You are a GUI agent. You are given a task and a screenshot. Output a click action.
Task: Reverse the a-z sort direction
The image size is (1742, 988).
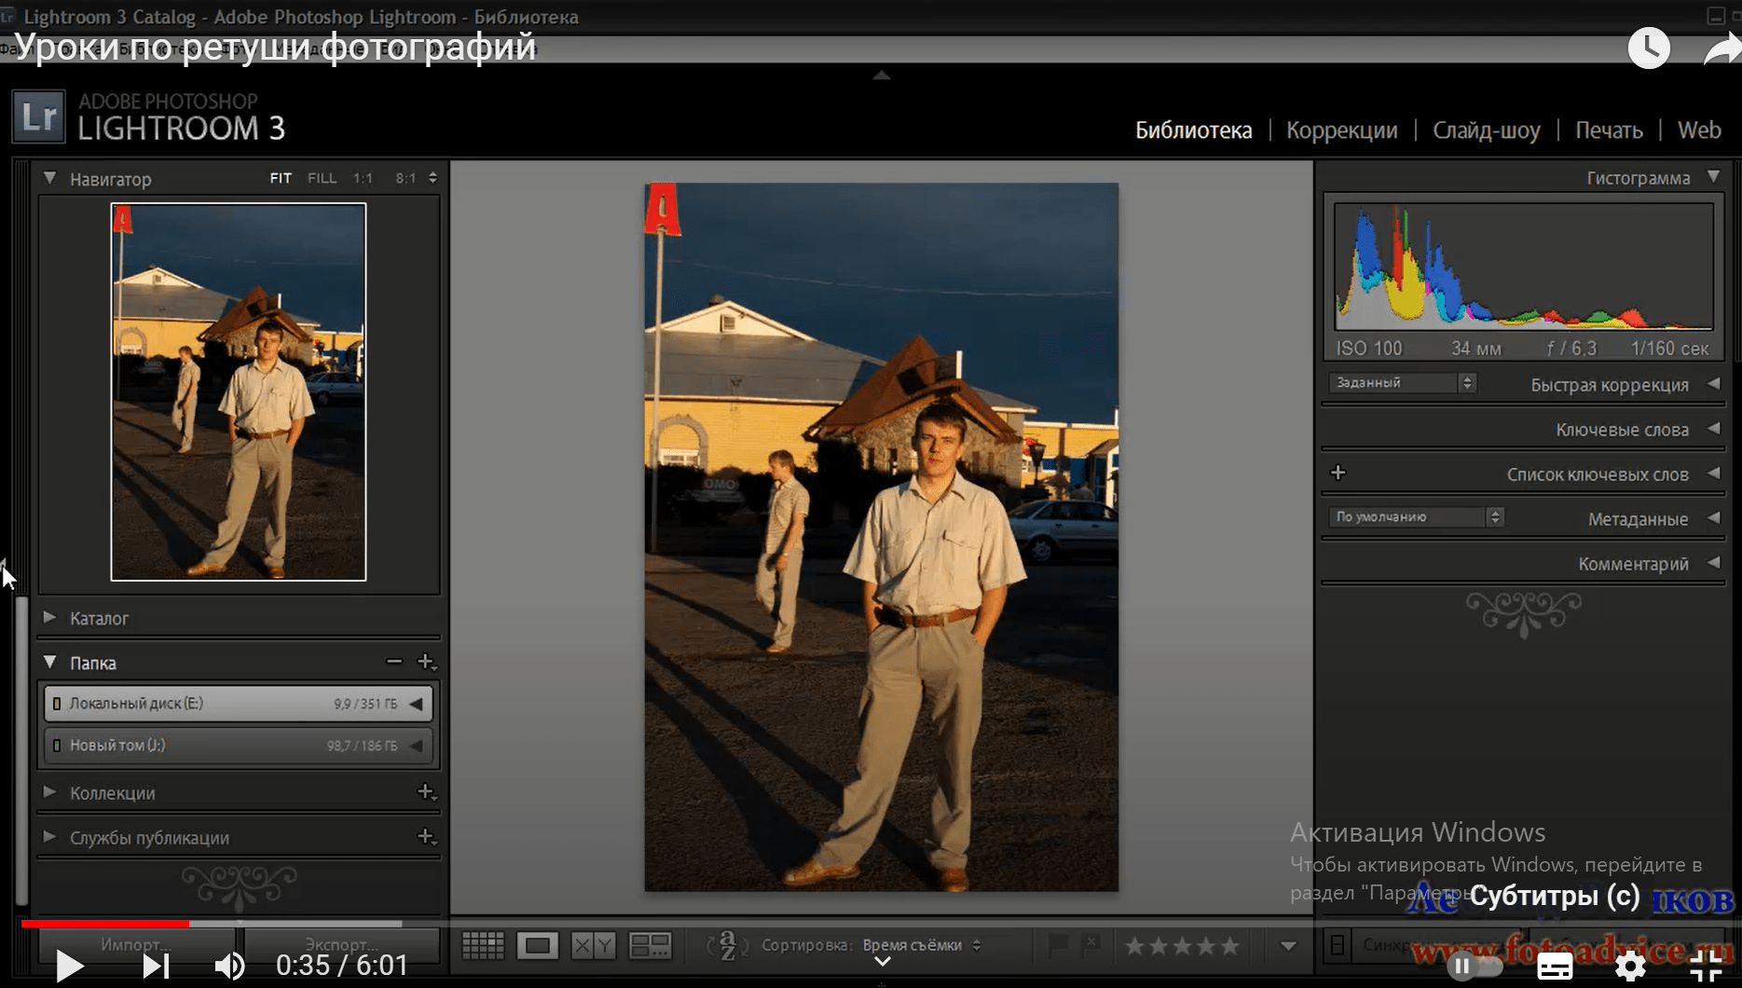727,945
